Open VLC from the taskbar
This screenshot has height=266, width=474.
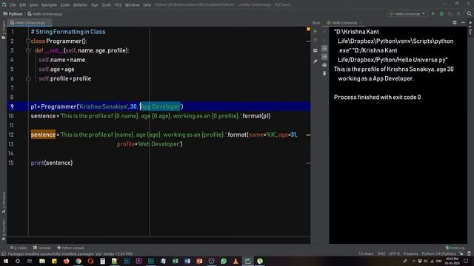[x=236, y=261]
